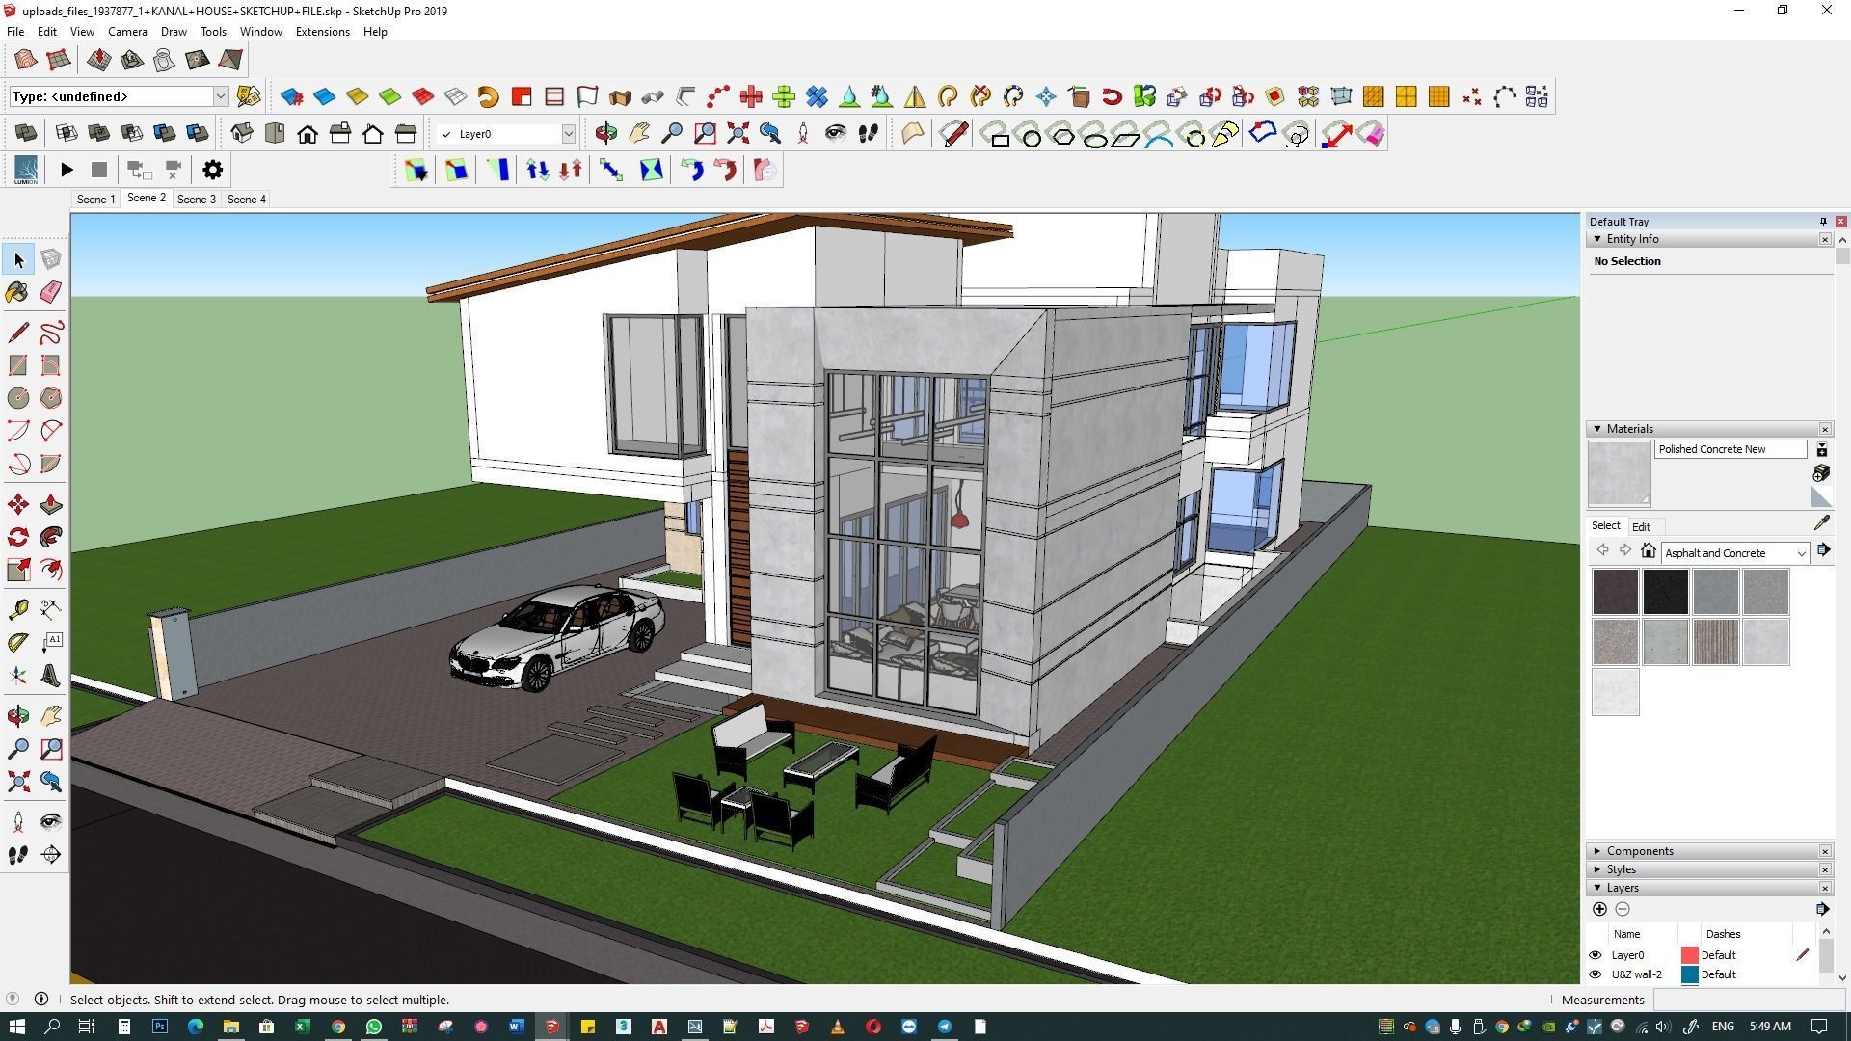Image resolution: width=1851 pixels, height=1041 pixels.
Task: Open the Camera menu
Action: coord(127,32)
